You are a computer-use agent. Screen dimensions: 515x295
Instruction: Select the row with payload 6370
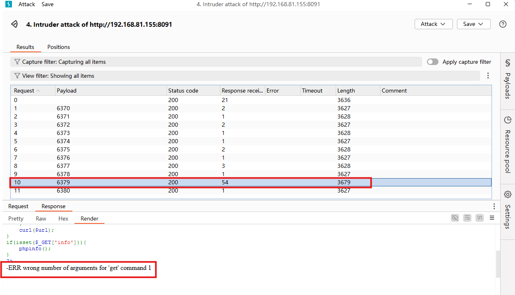pos(251,108)
